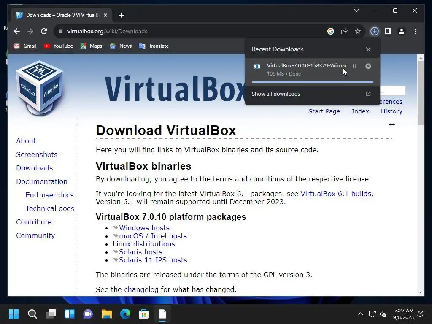Image resolution: width=432 pixels, height=324 pixels.
Task: Go back with the browser back arrow
Action: (x=17, y=31)
